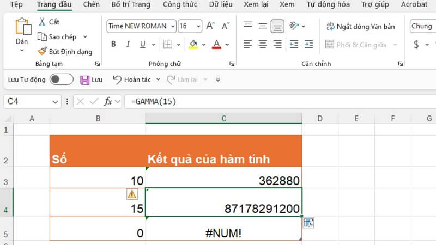The image size is (436, 245).
Task: Open the Tự động hóa tab
Action: 328,4
